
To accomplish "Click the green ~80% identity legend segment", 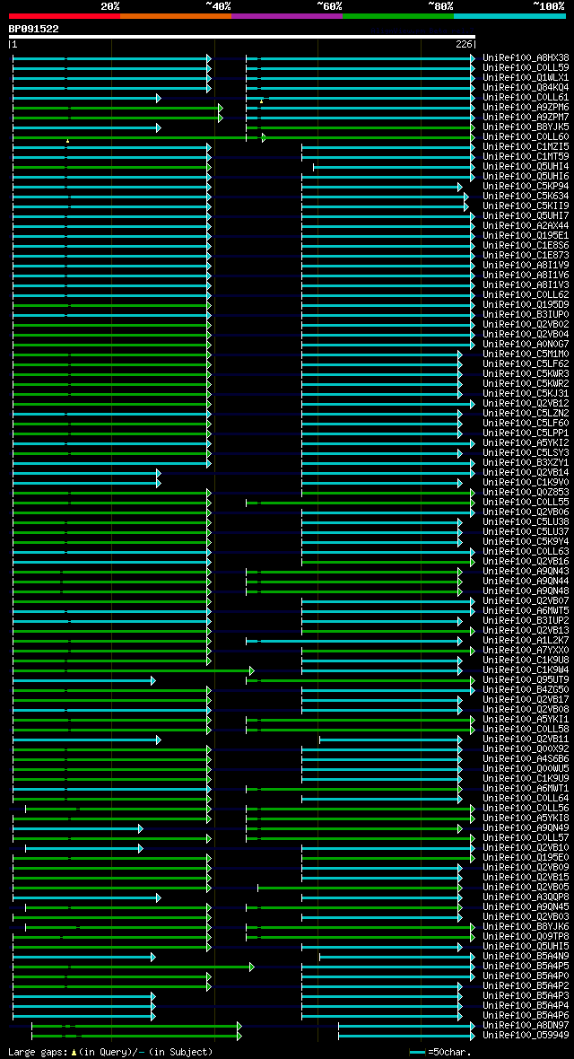I will [x=398, y=15].
